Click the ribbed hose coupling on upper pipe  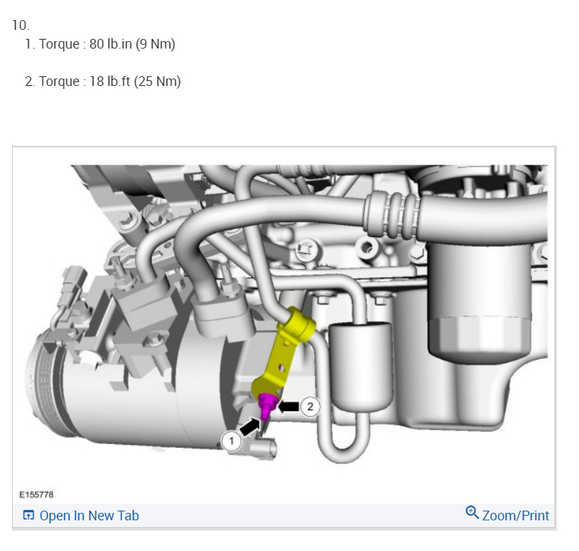[391, 214]
